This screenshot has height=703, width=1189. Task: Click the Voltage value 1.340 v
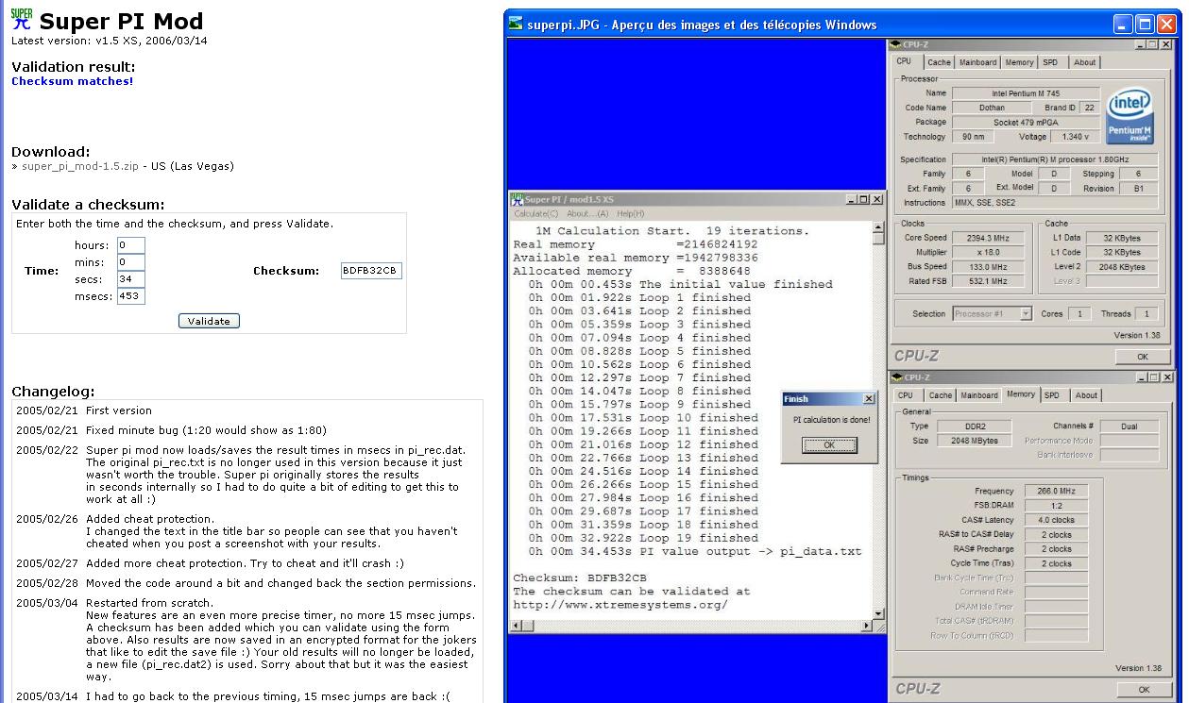tap(1076, 137)
